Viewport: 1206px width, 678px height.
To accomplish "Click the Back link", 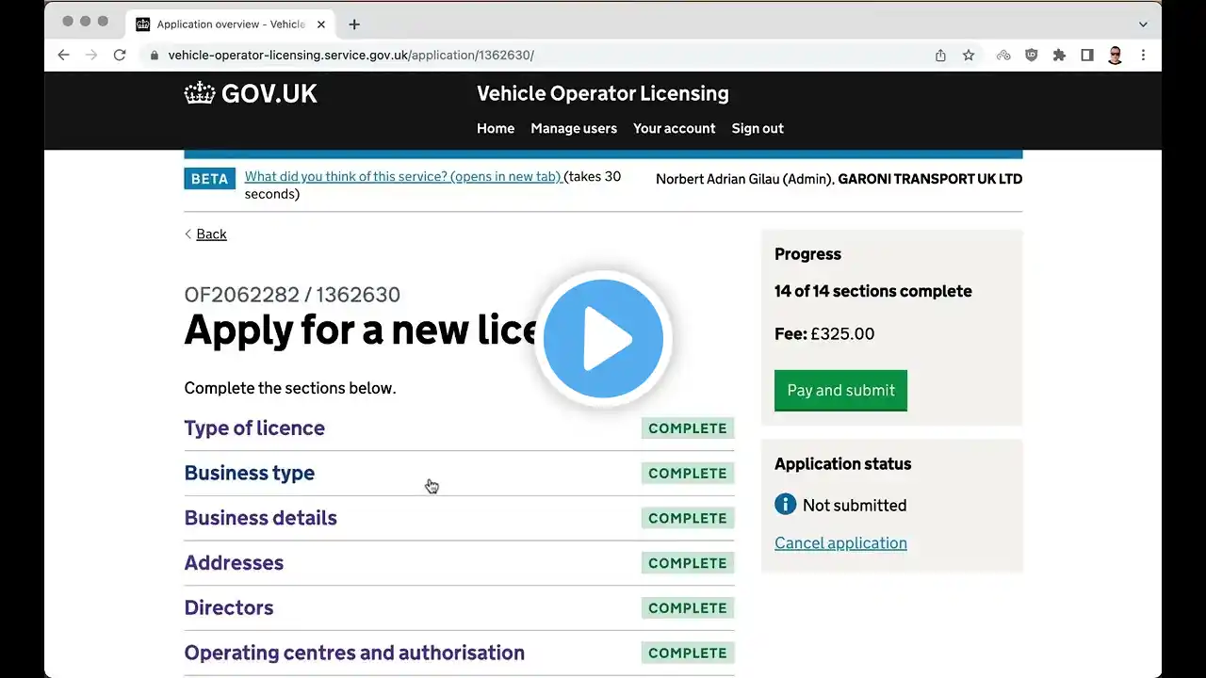I will tap(211, 234).
